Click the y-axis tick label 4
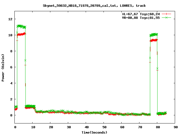Screen dimensions: 181x135 coord(11,83)
